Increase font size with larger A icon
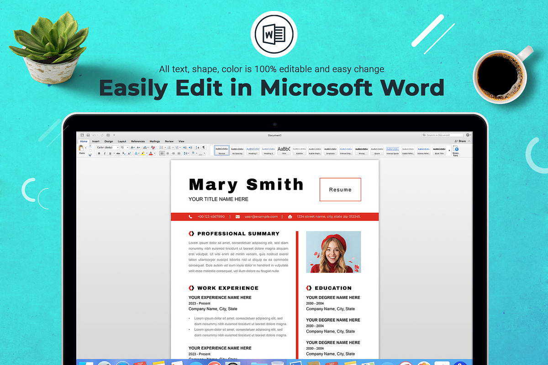548x365 pixels. [132, 147]
